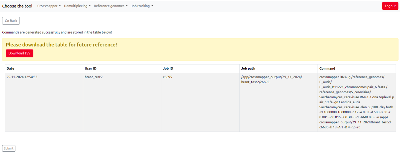Click the User ID column header
401x155 pixels.
91,68
